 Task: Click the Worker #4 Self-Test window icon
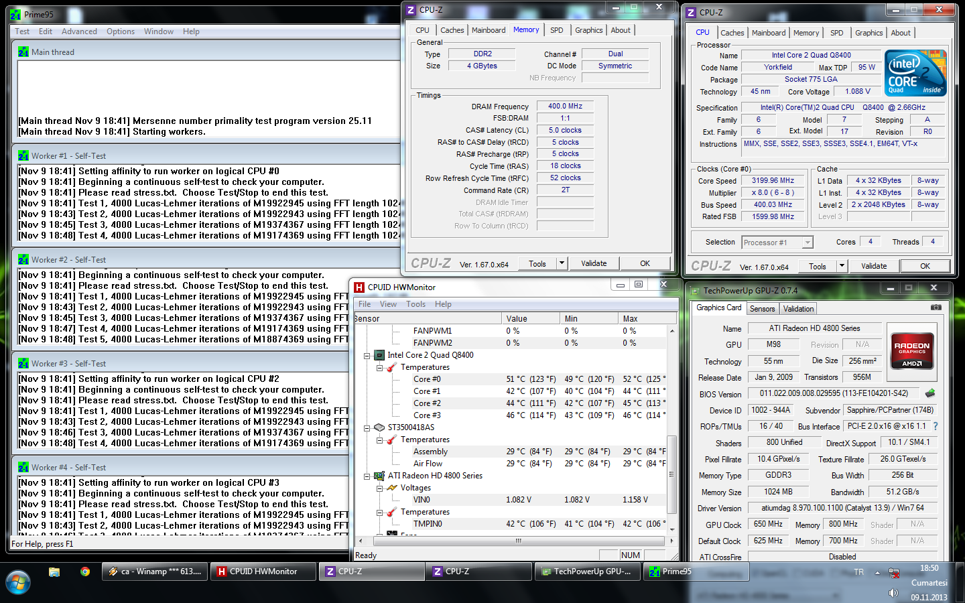[23, 467]
